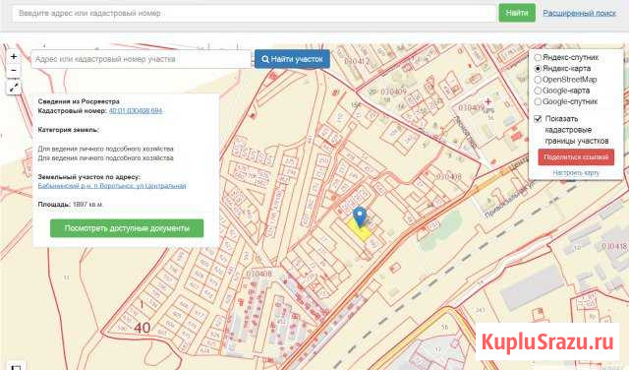Select the Google-карта radio option

(538, 91)
